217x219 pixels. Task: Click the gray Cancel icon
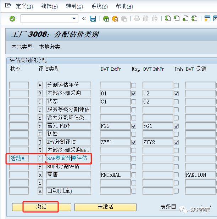(124, 19)
